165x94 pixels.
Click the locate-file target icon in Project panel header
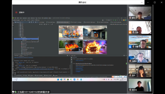click(29, 22)
